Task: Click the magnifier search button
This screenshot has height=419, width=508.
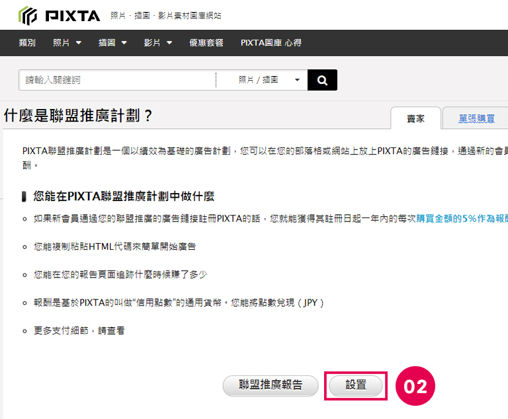Action: click(322, 80)
